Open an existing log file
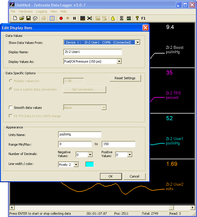Screen dimensions: 197x217 point(22,18)
